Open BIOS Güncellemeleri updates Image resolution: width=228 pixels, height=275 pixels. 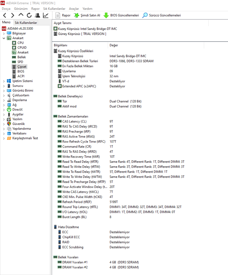click(121, 16)
